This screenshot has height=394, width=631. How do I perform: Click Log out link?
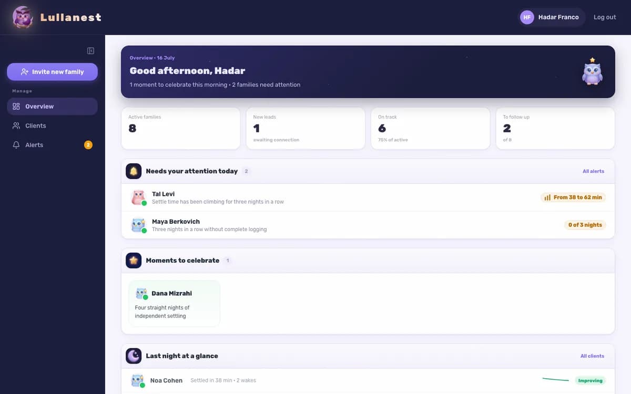605,17
